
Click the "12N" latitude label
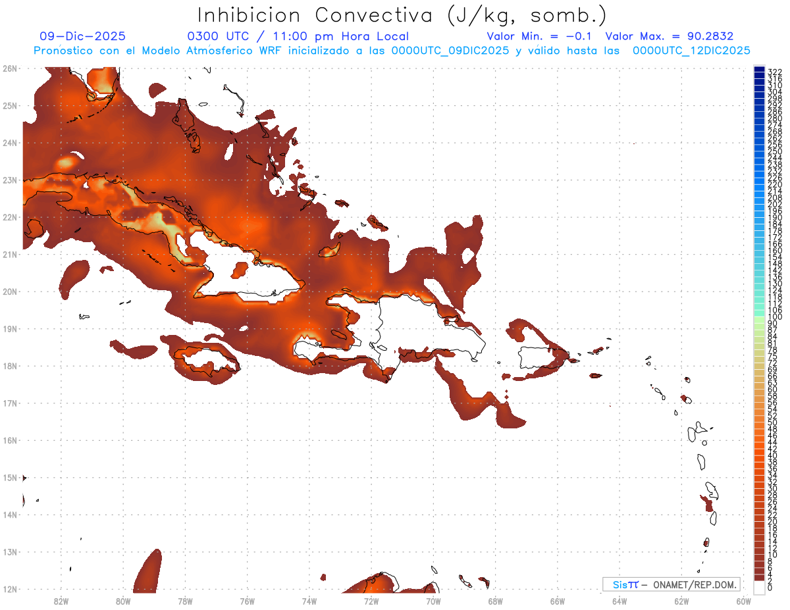click(9, 589)
